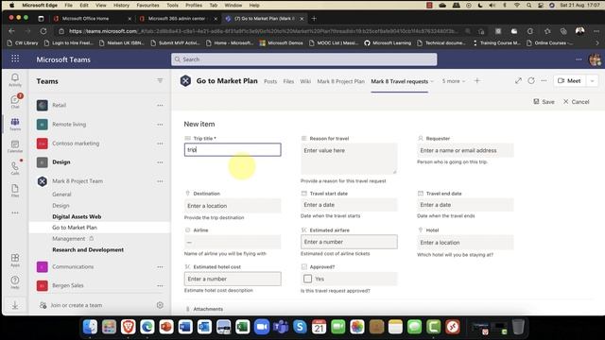Open more options for Design team

click(160, 162)
